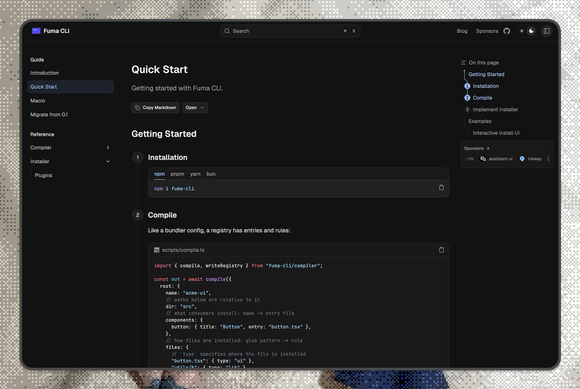Jump to Implement Installer in contents

point(495,110)
